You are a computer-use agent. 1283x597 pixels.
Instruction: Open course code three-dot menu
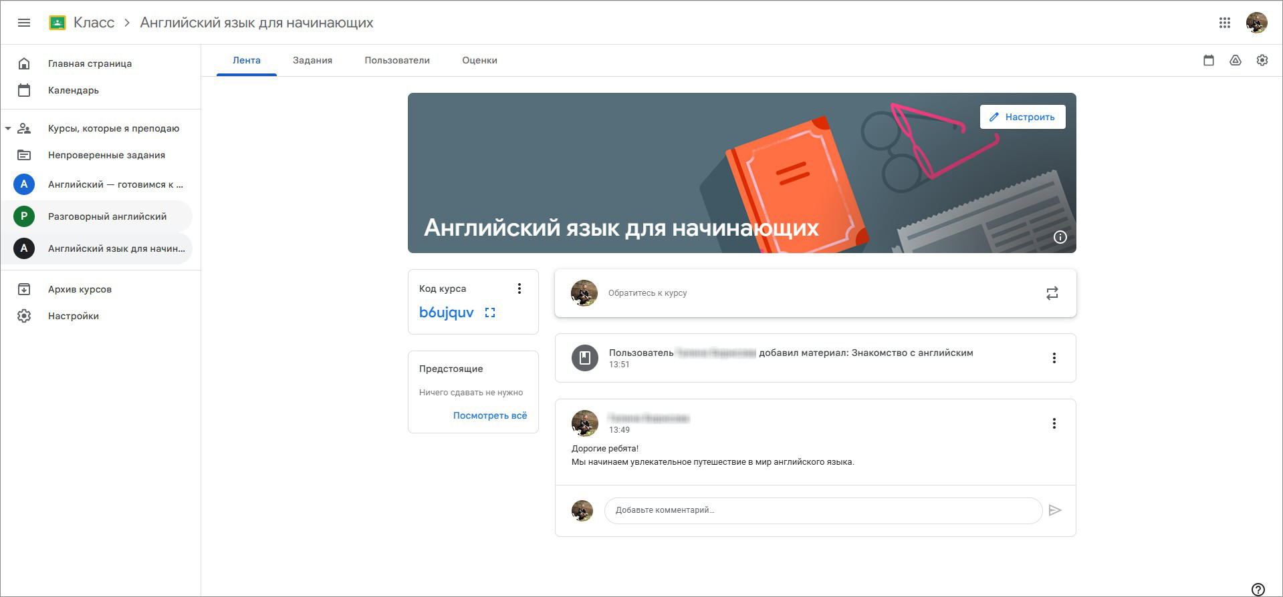519,288
